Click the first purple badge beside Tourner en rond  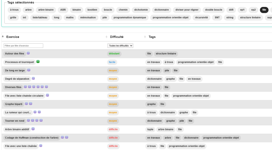coord(28,120)
